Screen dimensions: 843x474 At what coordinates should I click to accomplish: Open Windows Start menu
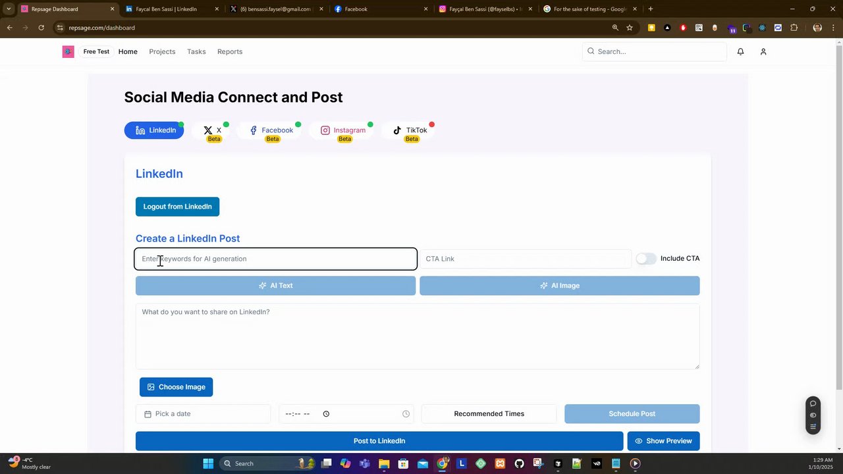208,463
